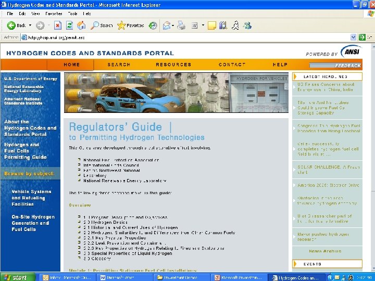Open the Mail envelope toolbar icon
Viewport: 375px width, 281px height.
[x=167, y=25]
